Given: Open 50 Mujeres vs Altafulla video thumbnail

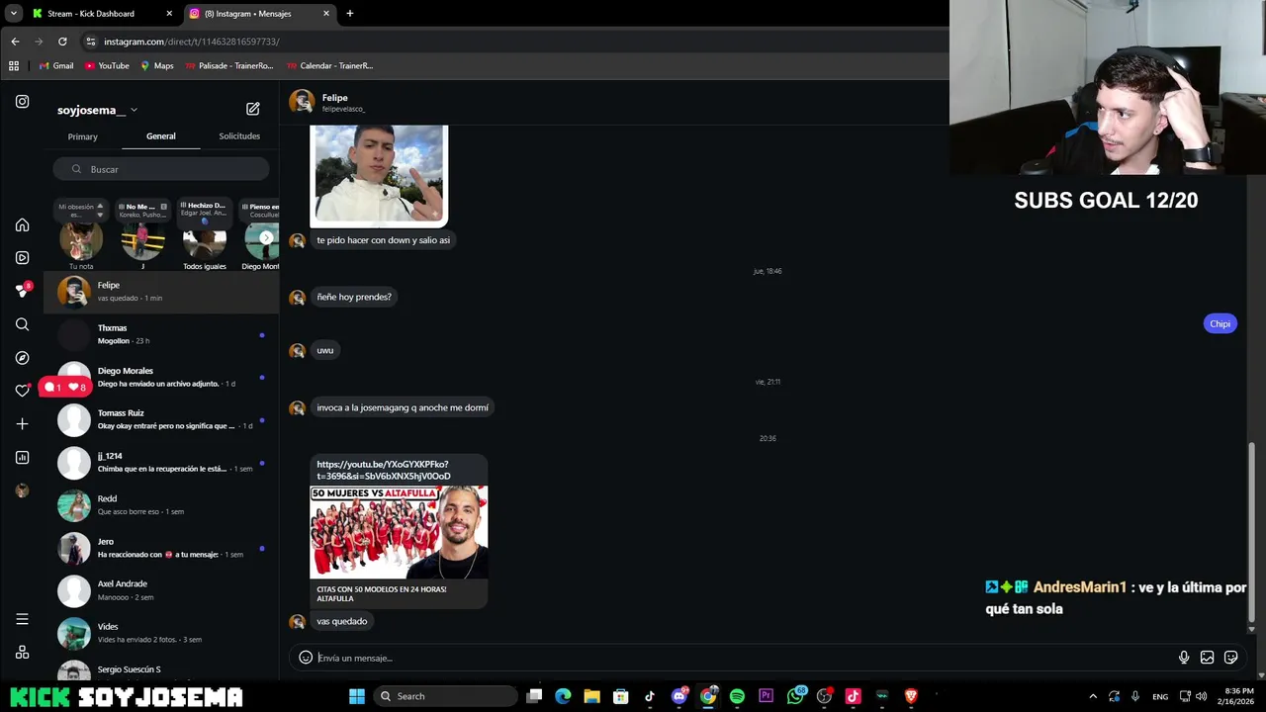Looking at the screenshot, I should point(399,532).
